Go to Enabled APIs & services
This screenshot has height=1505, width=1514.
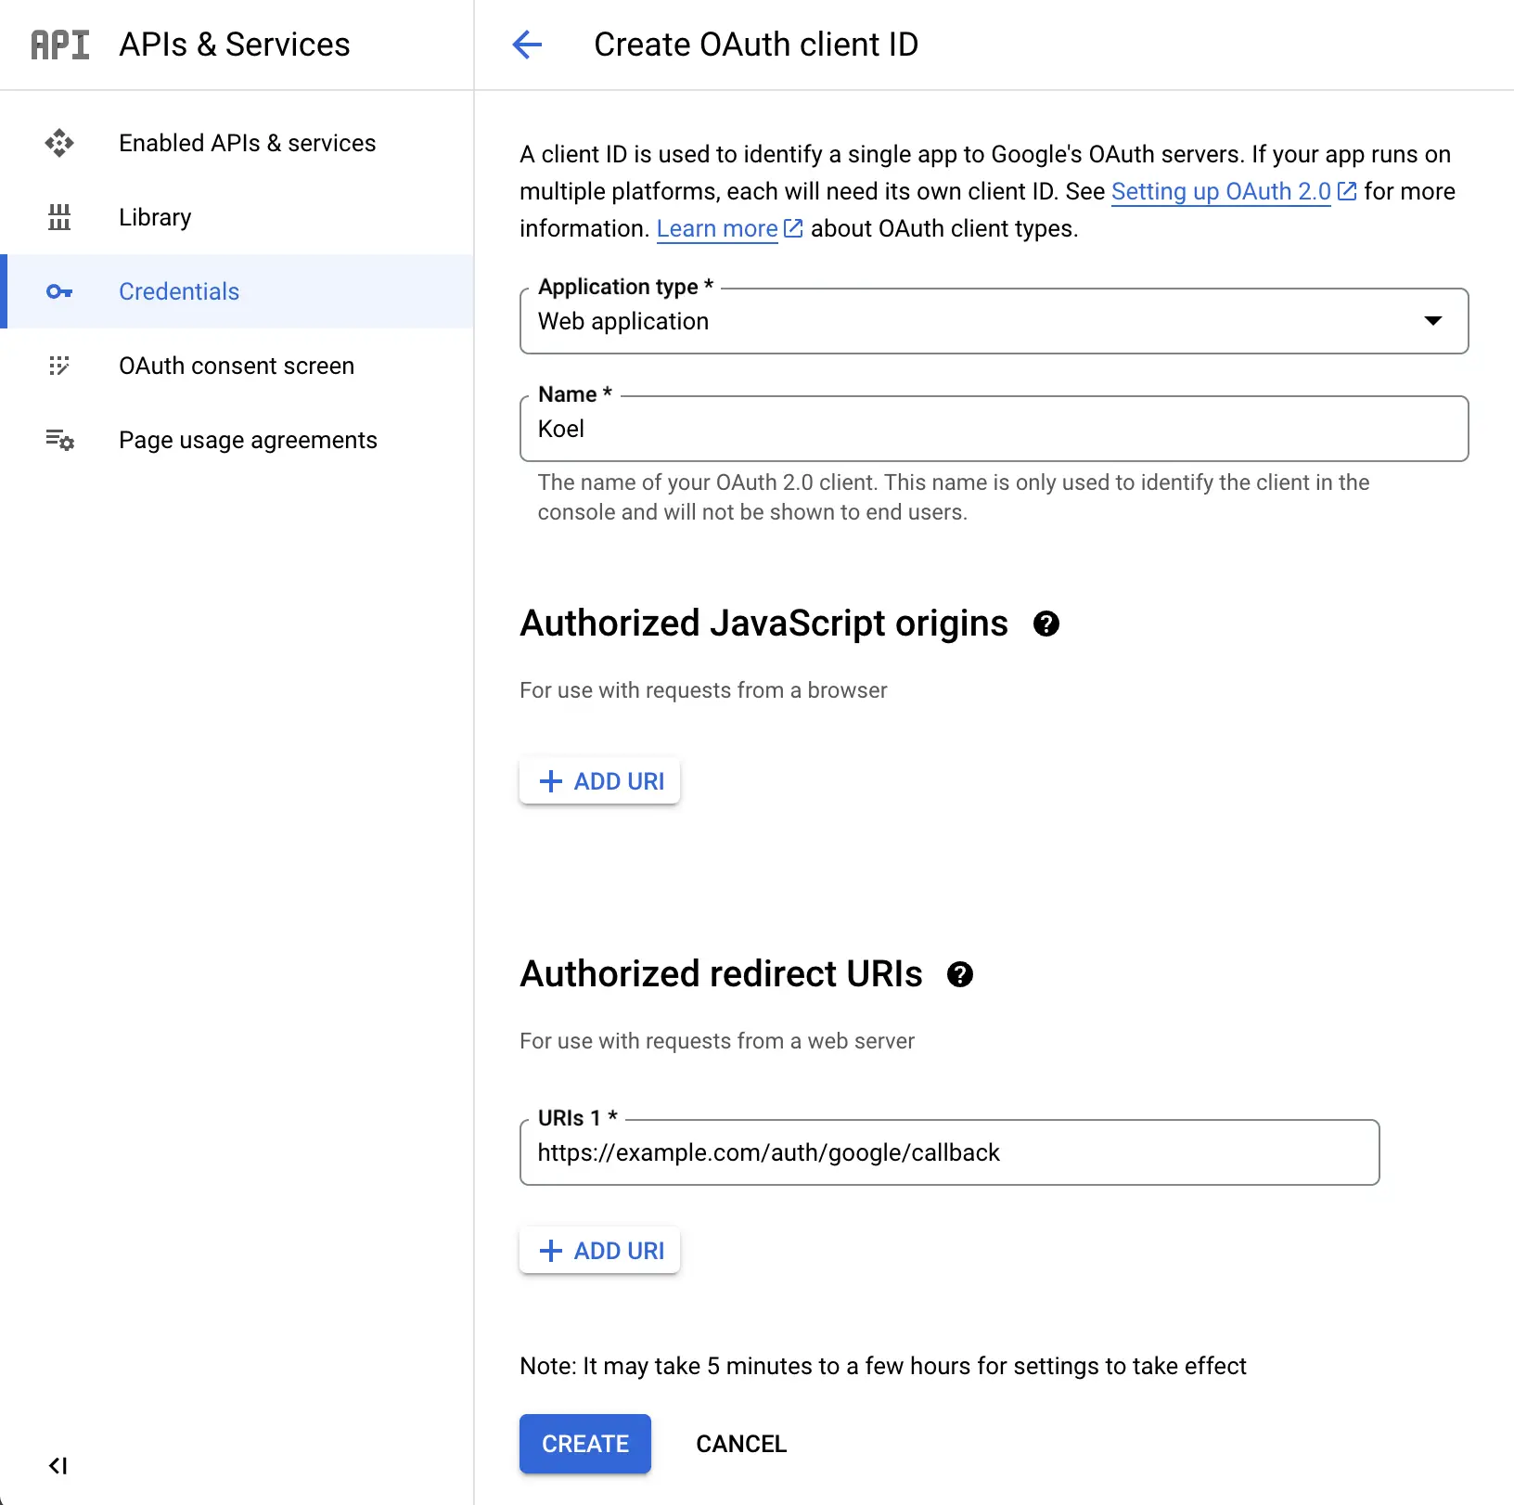[247, 143]
